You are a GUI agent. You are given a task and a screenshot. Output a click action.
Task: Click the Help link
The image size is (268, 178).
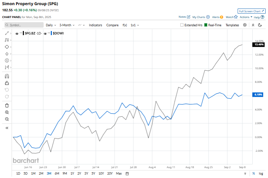(x=257, y=17)
